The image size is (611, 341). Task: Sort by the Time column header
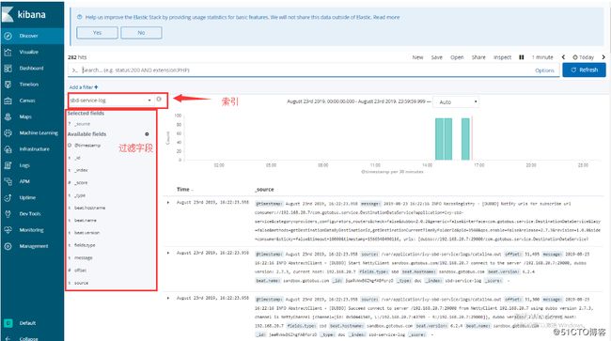[184, 189]
